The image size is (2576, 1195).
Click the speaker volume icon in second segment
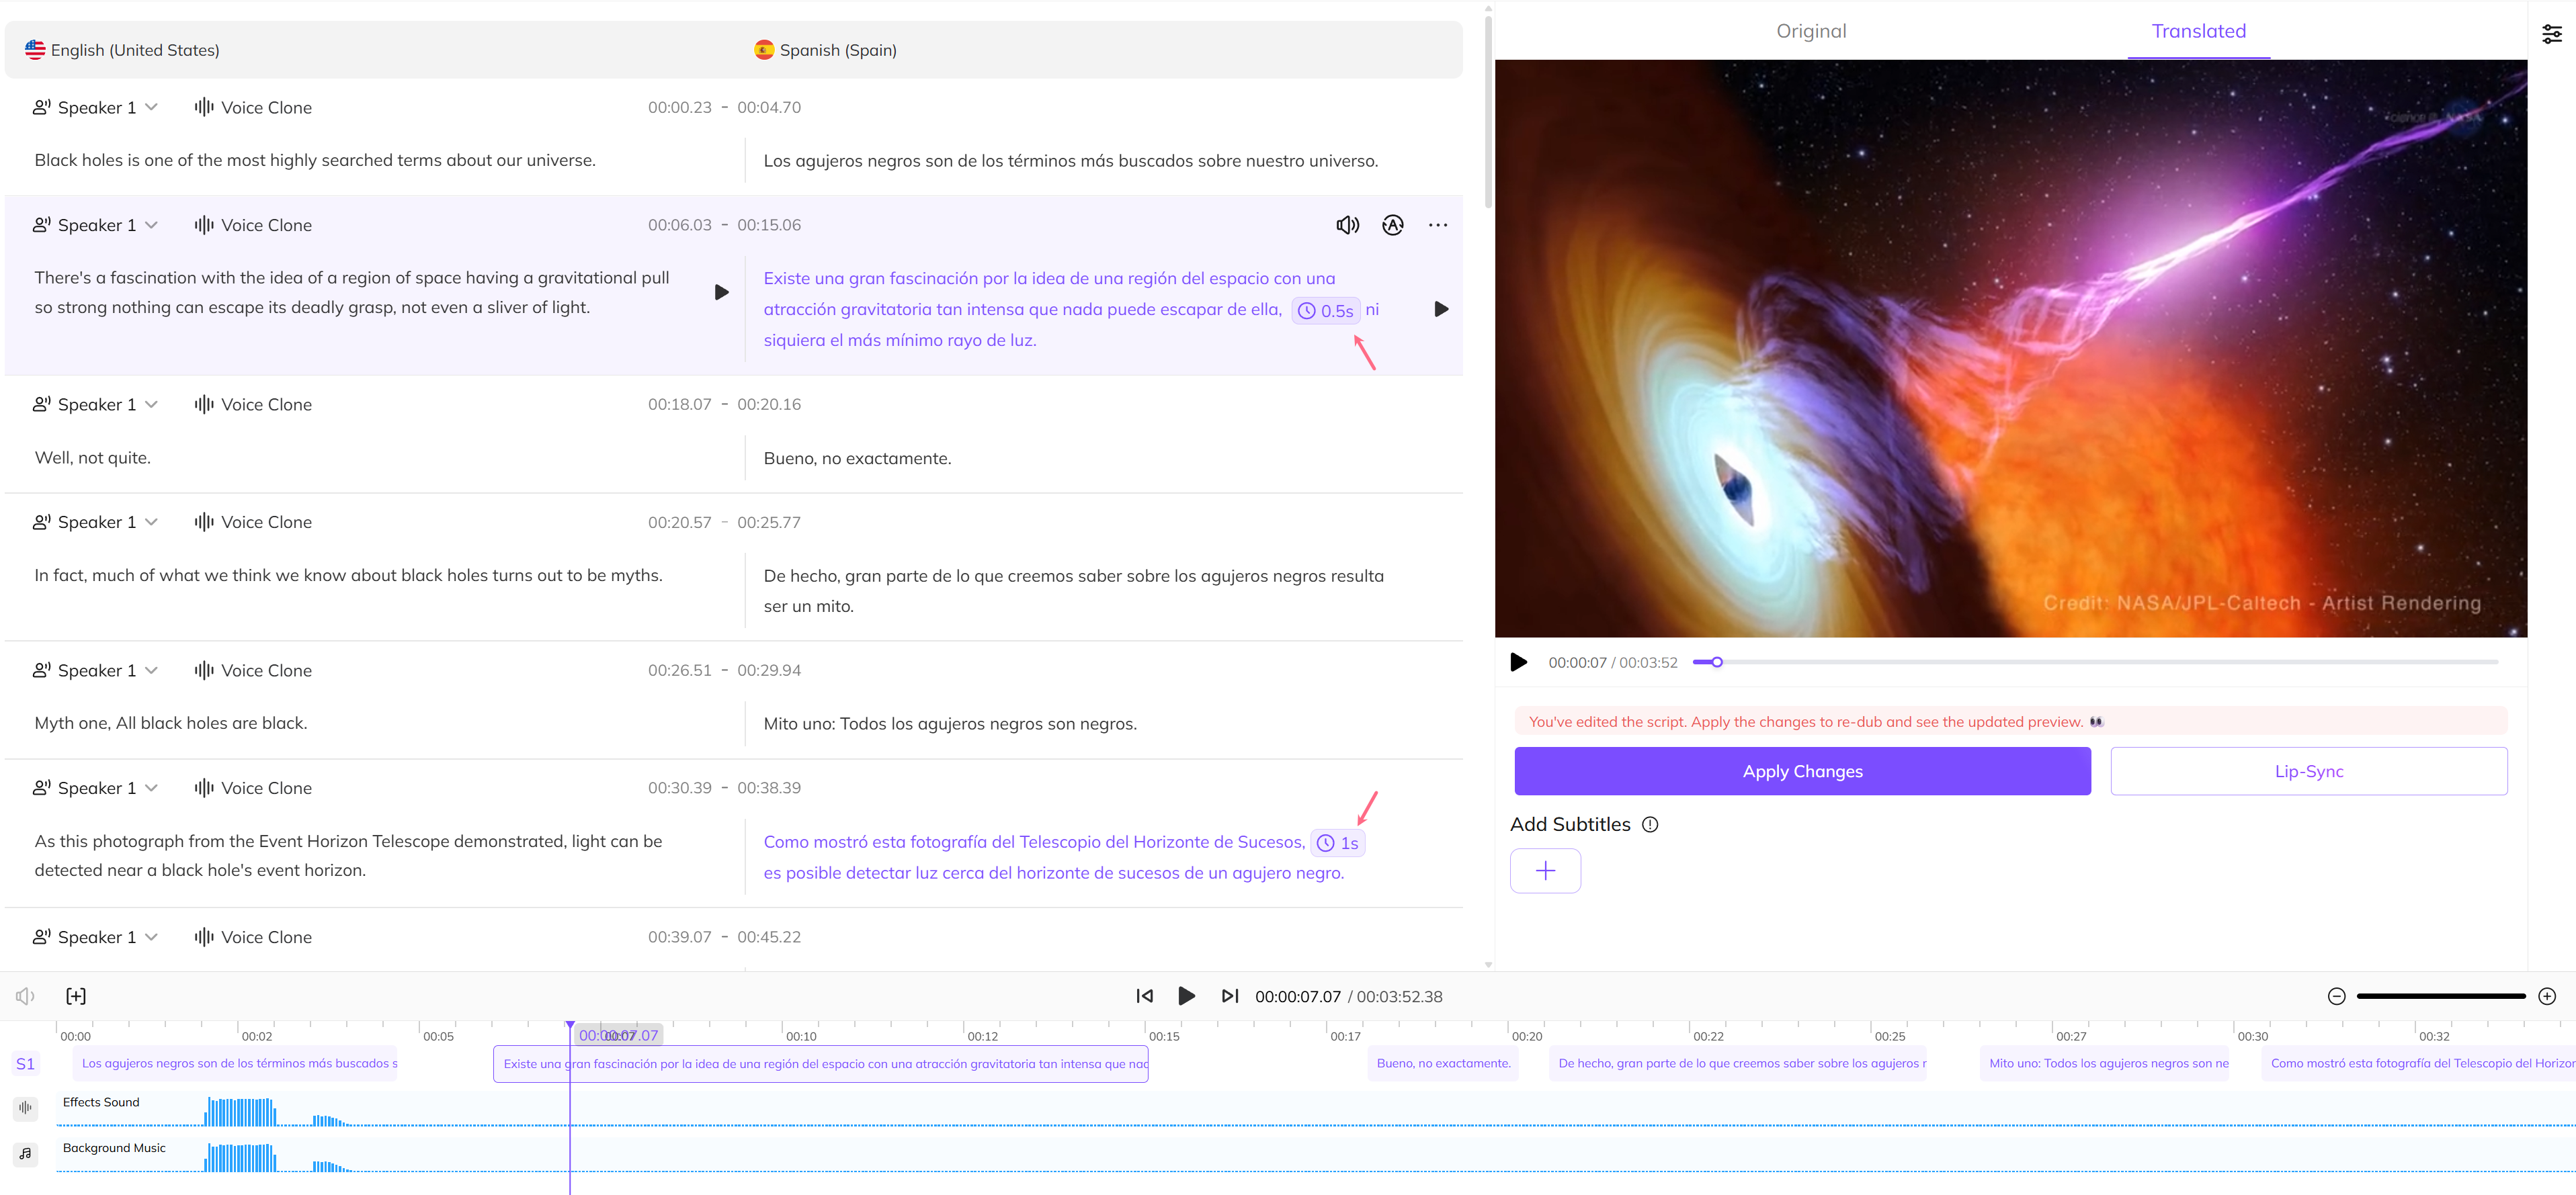tap(1347, 225)
